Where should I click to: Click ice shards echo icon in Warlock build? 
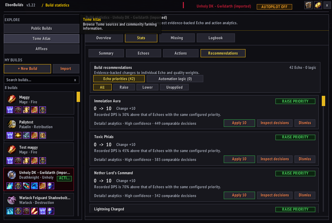pos(10,211)
